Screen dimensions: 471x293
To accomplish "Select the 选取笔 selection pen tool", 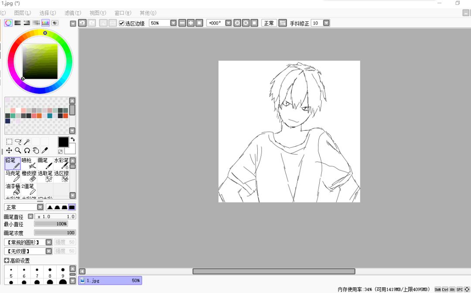I will (x=45, y=176).
